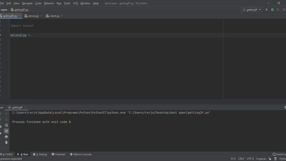Click 'Process finished with exit code' message
Screen dimensions: 286x161
coord(42,122)
